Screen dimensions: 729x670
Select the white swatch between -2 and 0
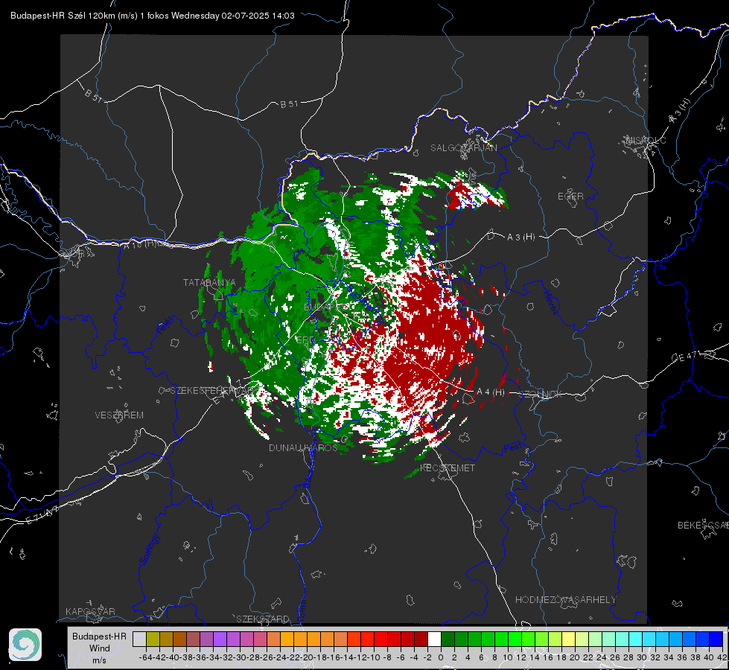click(434, 639)
